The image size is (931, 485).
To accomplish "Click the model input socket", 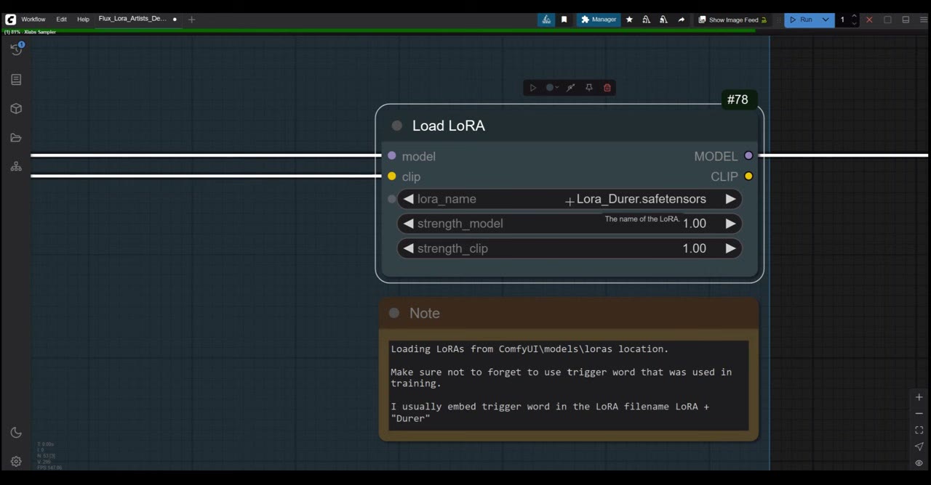I will (392, 155).
